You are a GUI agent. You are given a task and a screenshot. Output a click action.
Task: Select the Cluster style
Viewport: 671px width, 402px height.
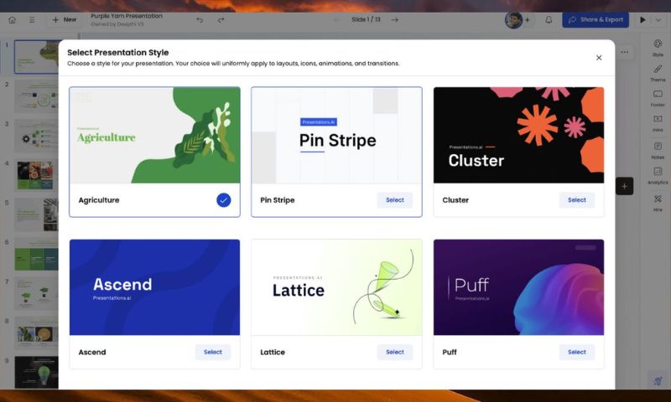click(576, 200)
